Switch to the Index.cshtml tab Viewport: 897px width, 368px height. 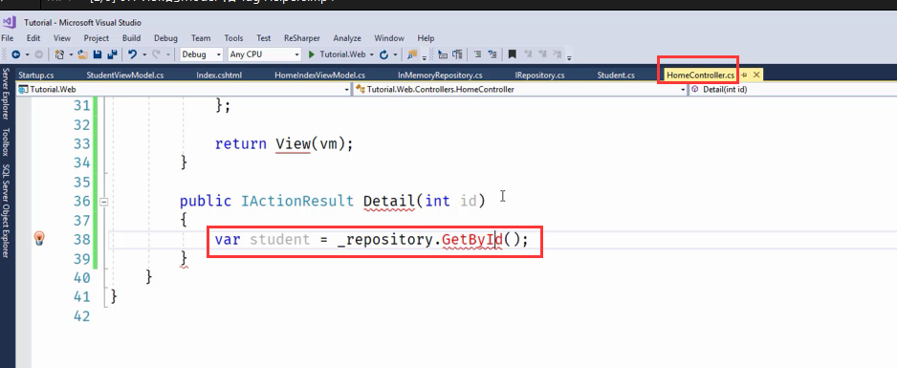tap(219, 75)
